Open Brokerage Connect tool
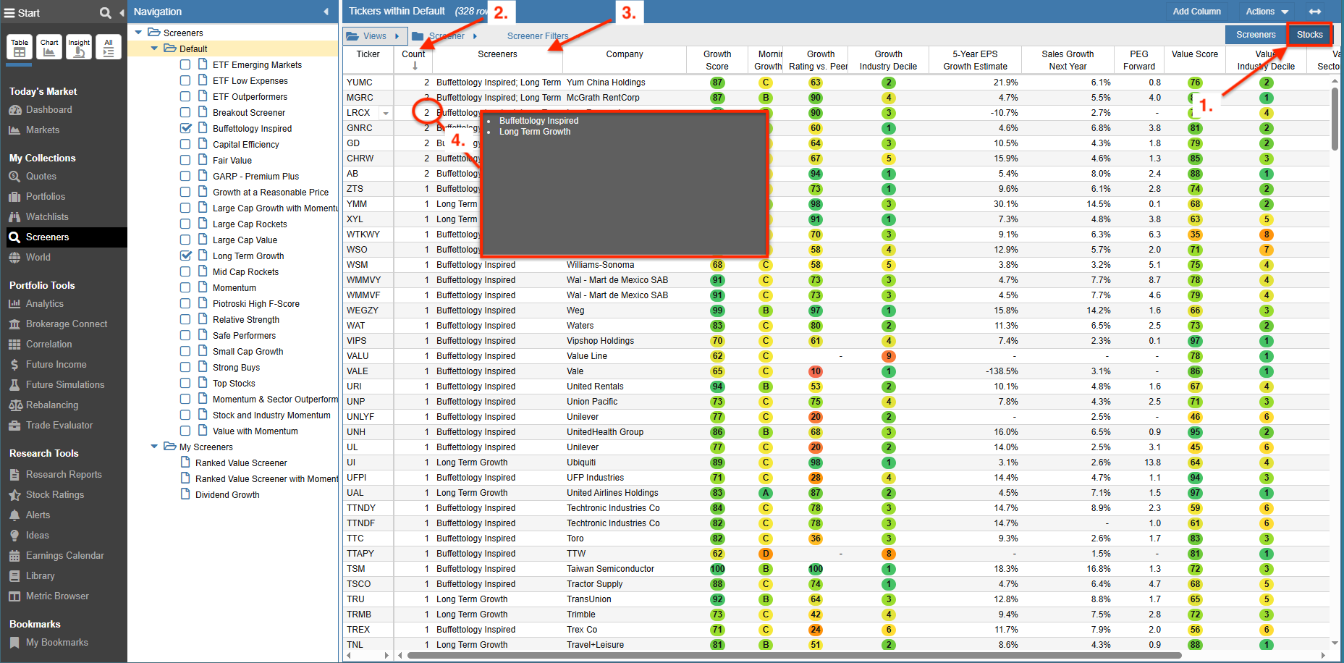 click(66, 324)
